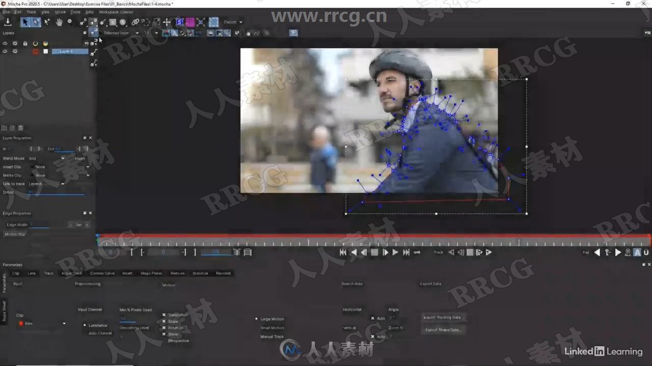Click the red color swatch of Layer 6

[x=36, y=51]
